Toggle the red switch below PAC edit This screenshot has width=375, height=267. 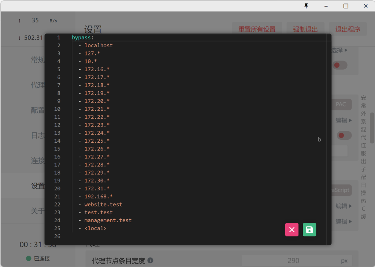click(344, 135)
